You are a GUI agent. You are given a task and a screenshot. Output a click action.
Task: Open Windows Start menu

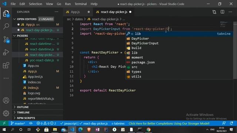pos(4,130)
